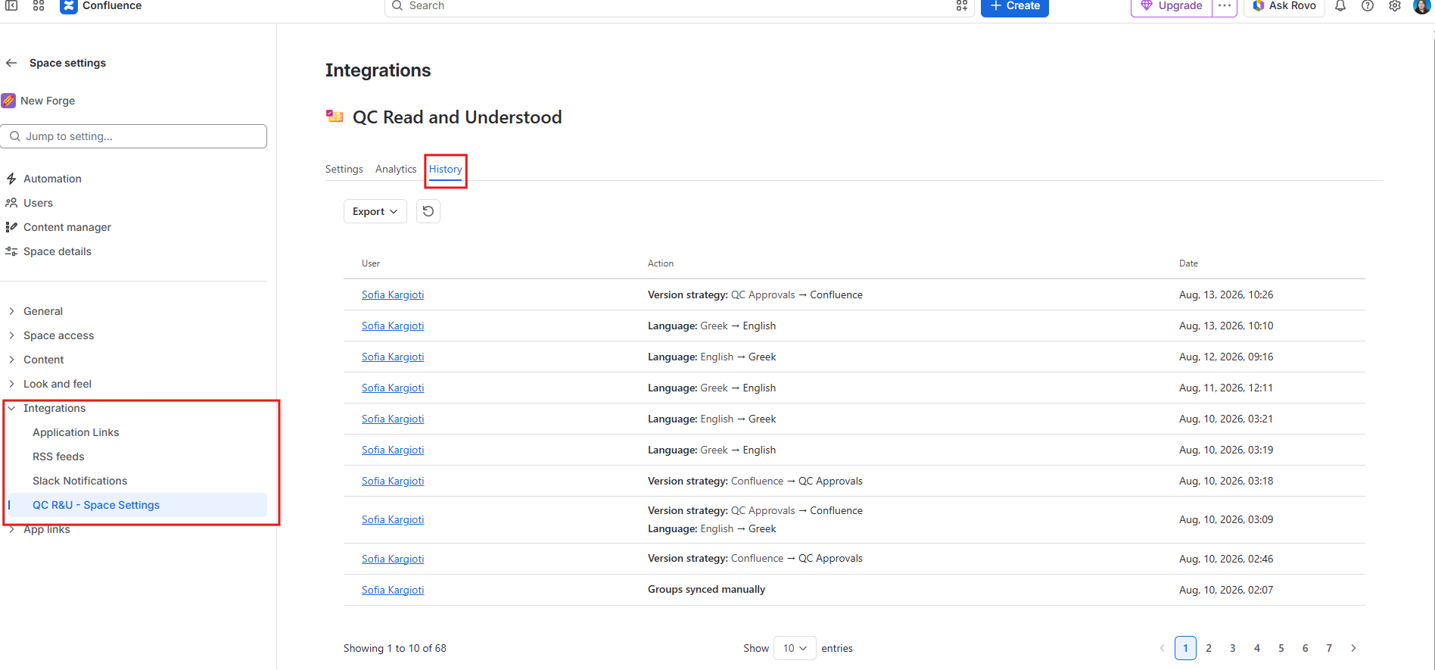The width and height of the screenshot is (1435, 670).
Task: Click the Groups synced manually action text
Action: point(706,589)
